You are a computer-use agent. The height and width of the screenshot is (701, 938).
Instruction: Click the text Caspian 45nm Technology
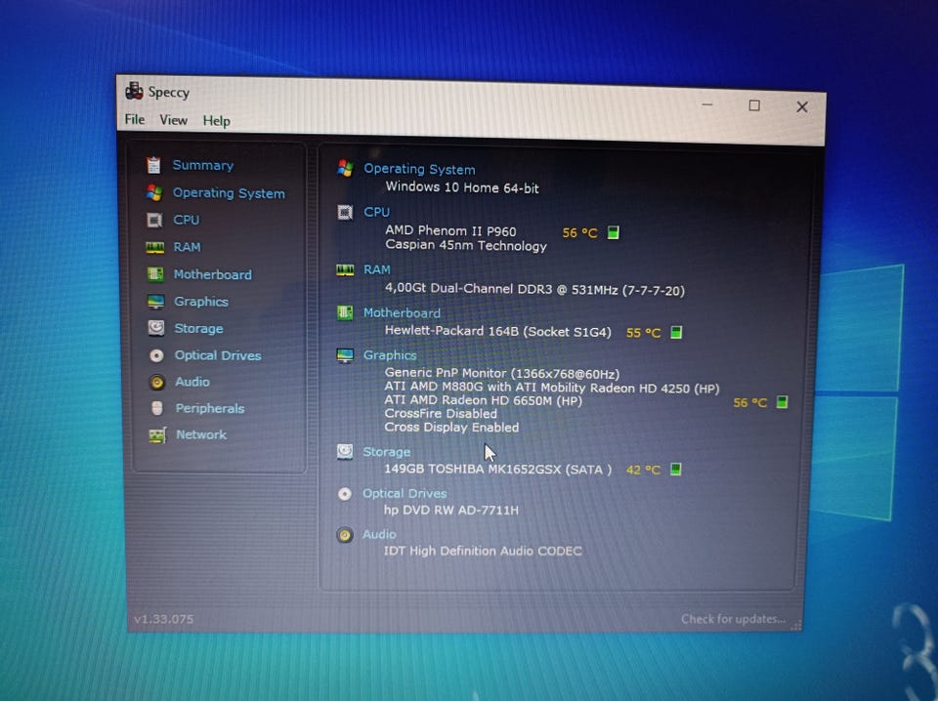[x=466, y=245]
